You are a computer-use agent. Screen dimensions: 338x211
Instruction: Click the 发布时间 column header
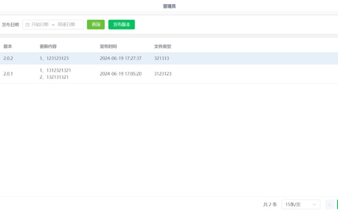point(108,46)
